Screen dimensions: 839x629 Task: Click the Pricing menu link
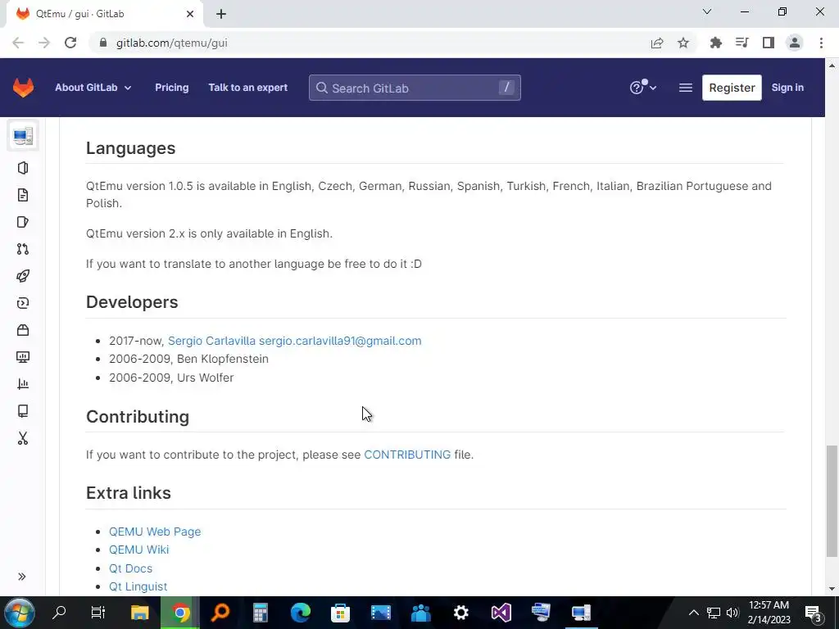[172, 88]
